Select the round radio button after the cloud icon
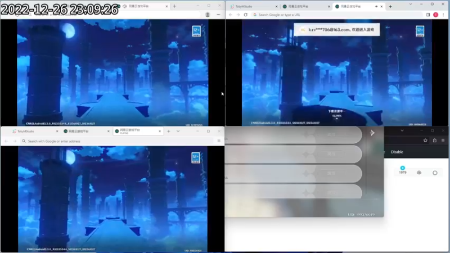This screenshot has height=253, width=450. pyautogui.click(x=435, y=173)
